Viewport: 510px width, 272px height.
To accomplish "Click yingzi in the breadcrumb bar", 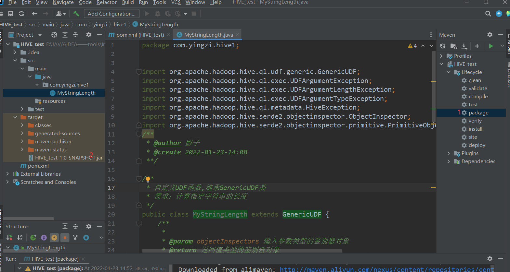I will pos(100,24).
